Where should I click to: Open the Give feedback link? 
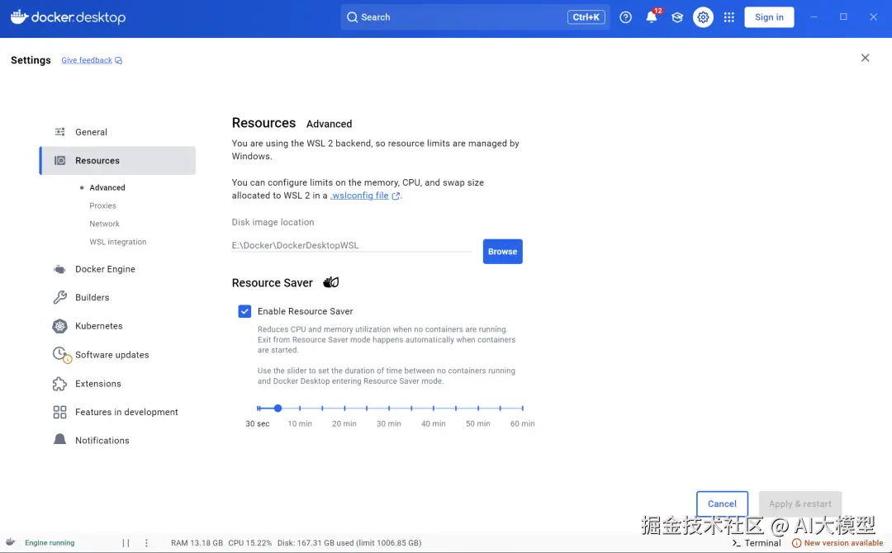coord(87,60)
